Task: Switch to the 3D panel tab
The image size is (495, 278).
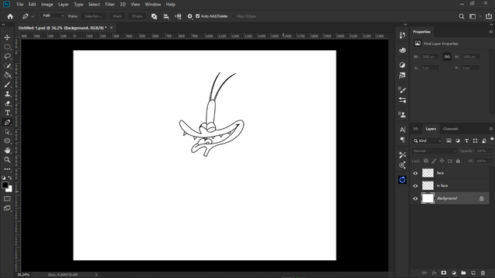Action: [x=416, y=129]
